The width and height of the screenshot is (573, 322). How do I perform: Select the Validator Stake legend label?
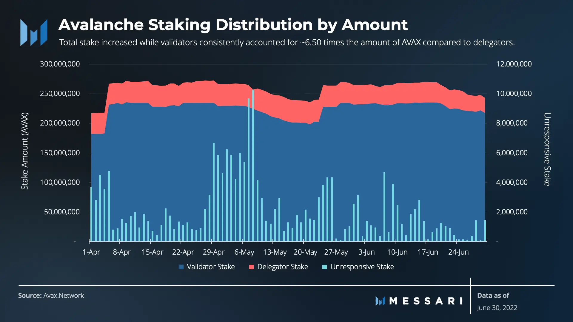(211, 267)
